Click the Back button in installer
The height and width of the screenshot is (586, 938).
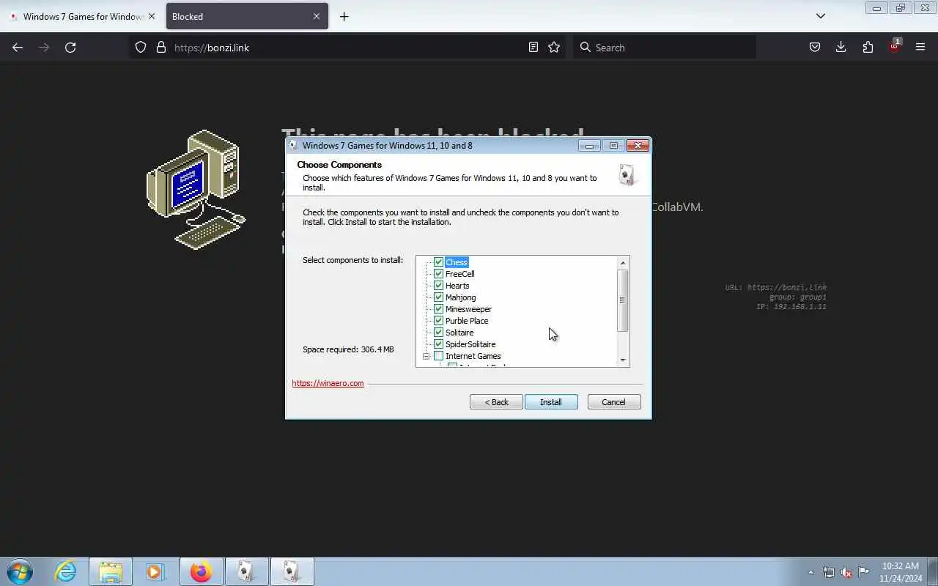[496, 402]
